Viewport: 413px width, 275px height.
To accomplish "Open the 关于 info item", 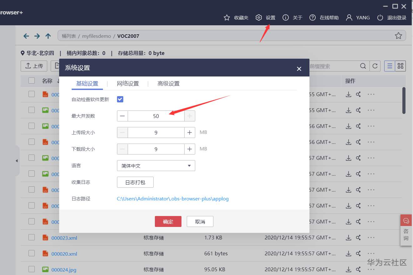I will [292, 17].
